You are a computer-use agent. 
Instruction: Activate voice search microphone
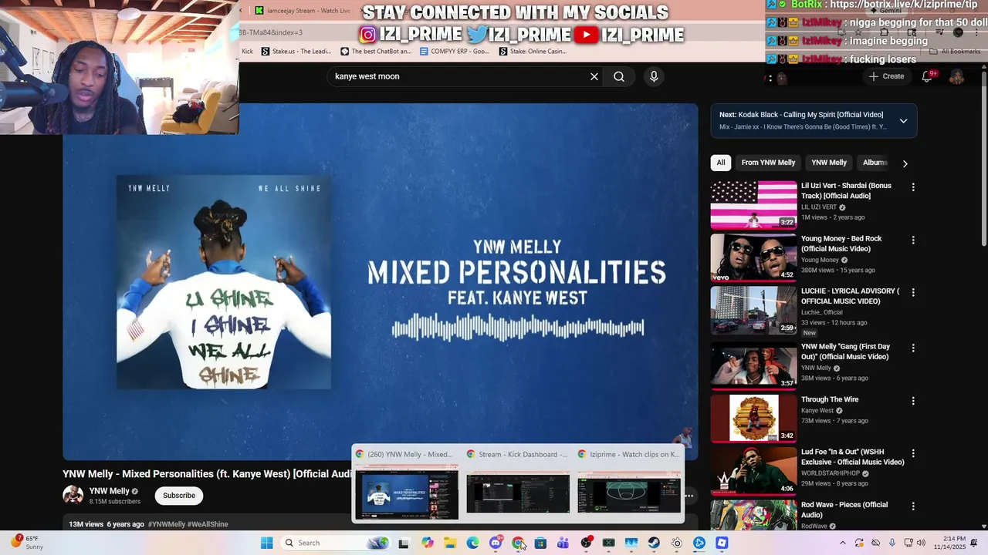[x=654, y=76]
